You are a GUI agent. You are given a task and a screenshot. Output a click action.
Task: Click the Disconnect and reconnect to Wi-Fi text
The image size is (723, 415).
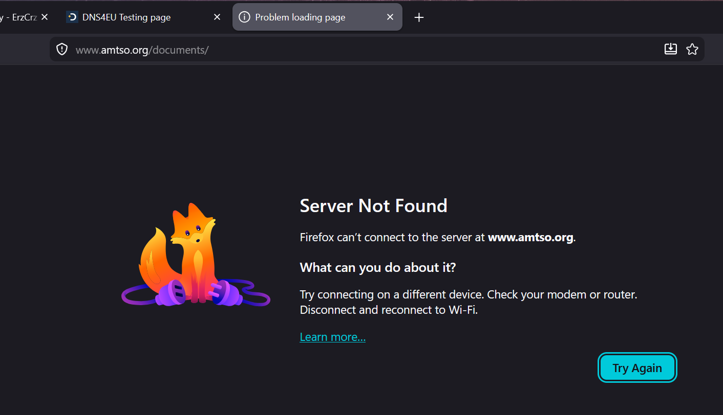(389, 310)
